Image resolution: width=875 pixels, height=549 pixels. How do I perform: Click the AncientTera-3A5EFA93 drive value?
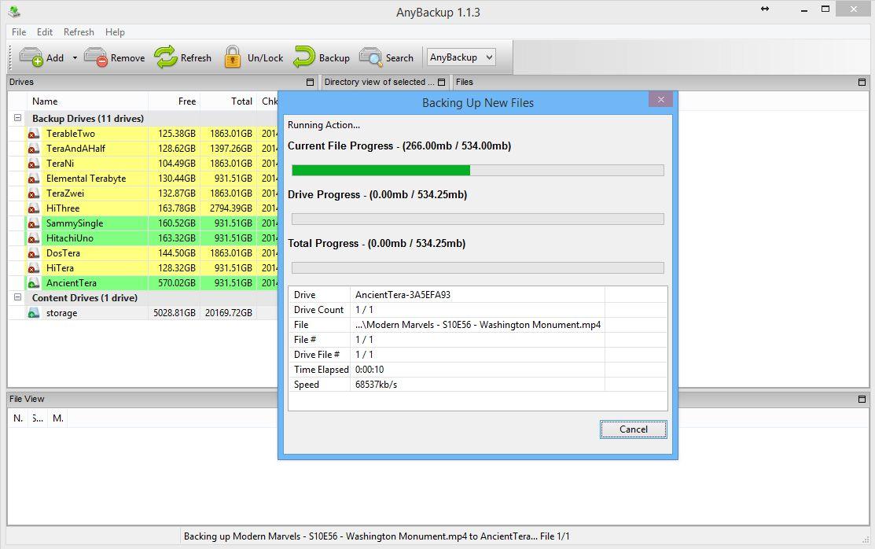(403, 294)
